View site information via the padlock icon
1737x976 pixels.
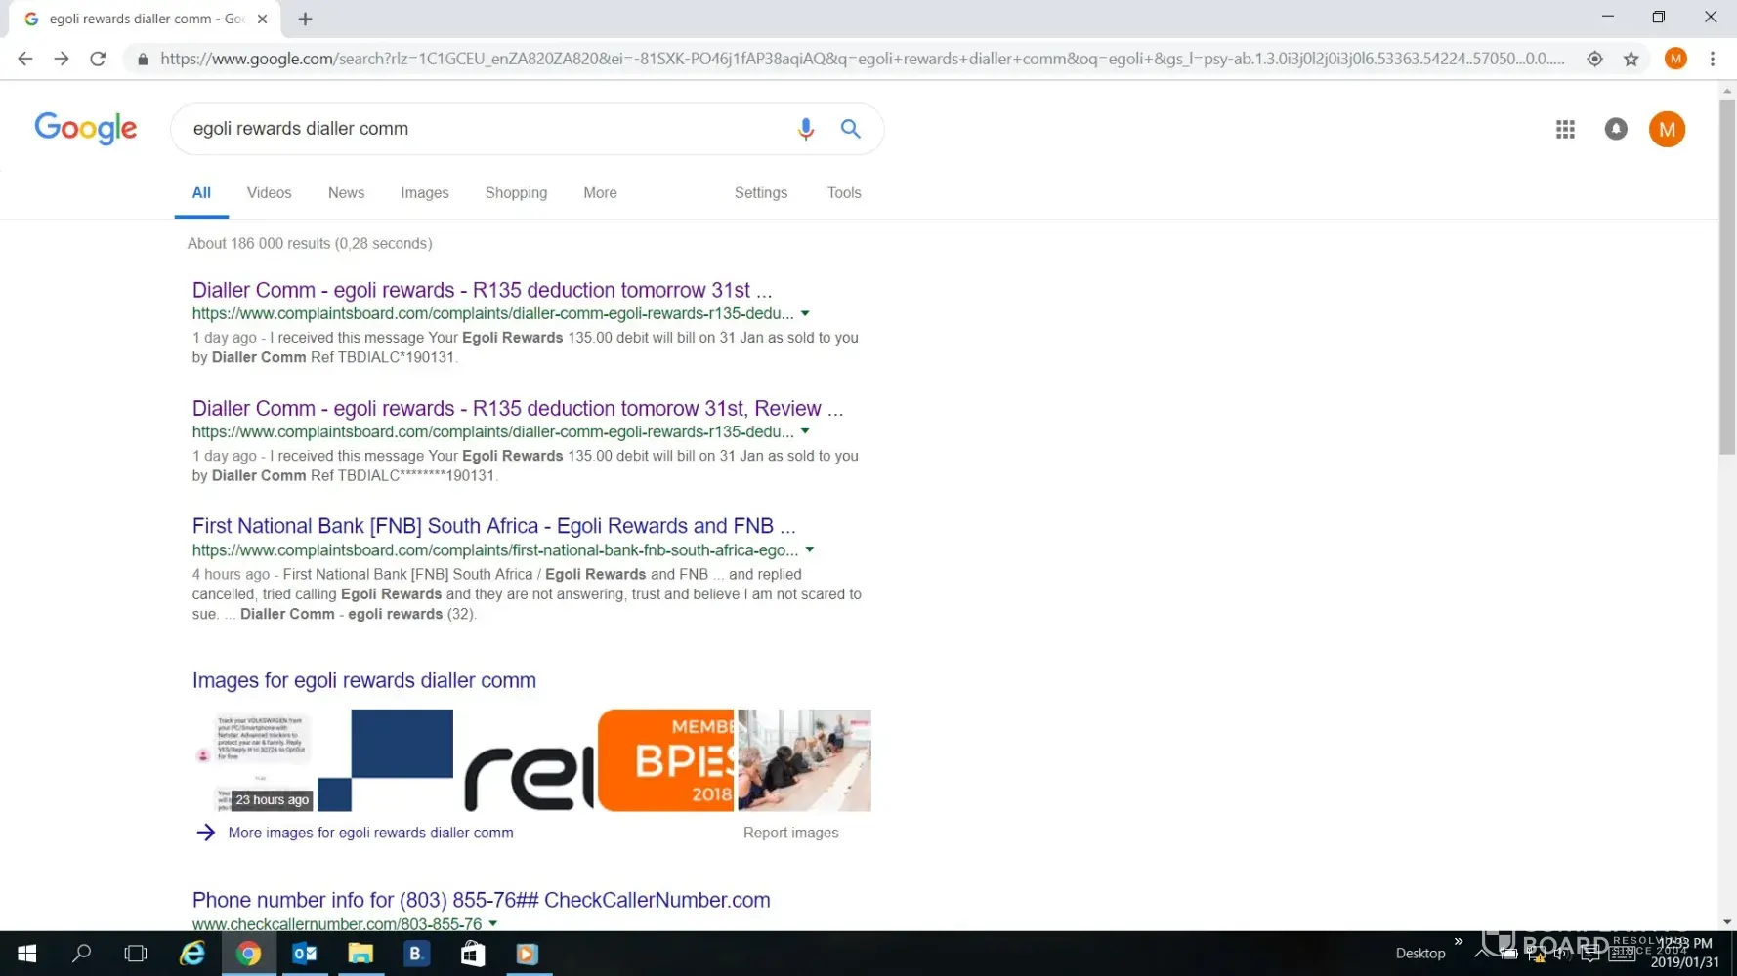point(143,59)
